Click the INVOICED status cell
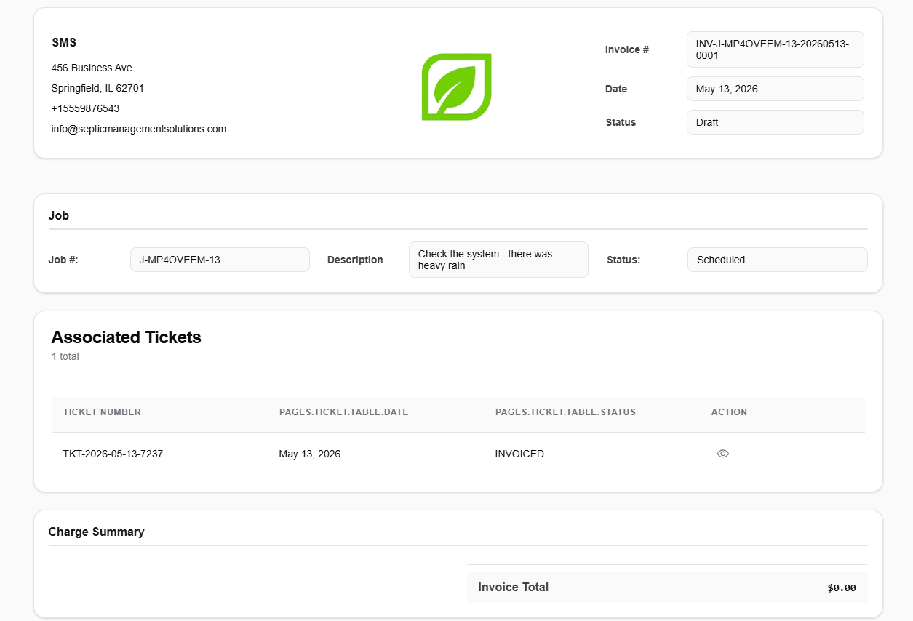913x621 pixels. click(x=519, y=454)
